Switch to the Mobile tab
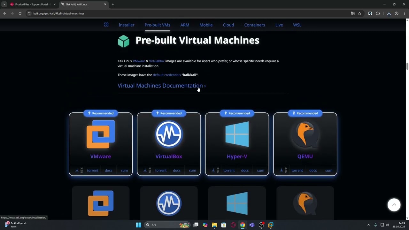This screenshot has height=230, width=409. click(206, 25)
